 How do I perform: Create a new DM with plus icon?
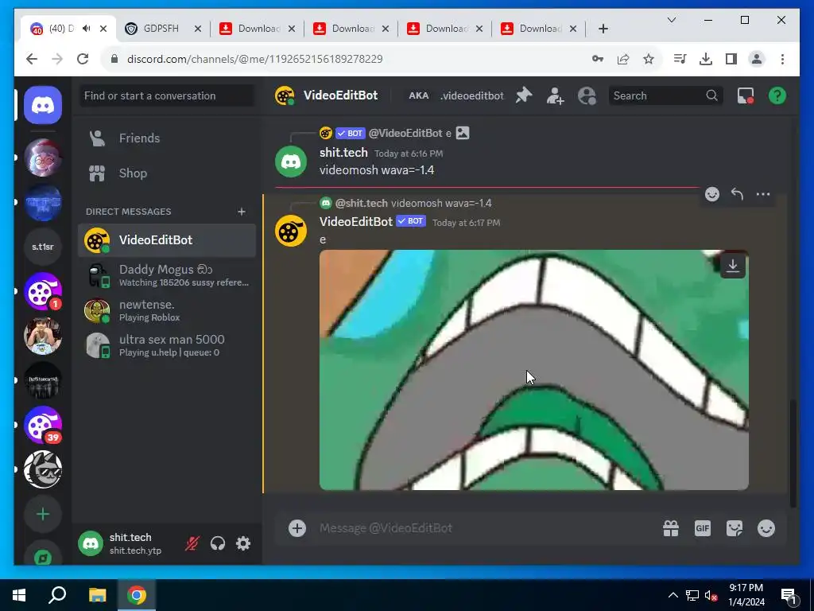242,212
